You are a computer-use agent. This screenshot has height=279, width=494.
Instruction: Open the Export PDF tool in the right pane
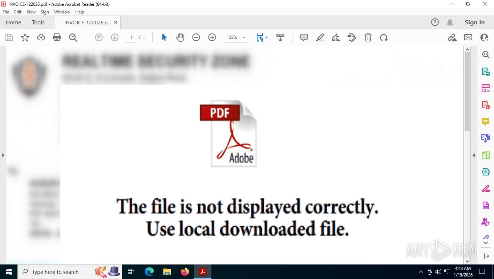tap(486, 72)
